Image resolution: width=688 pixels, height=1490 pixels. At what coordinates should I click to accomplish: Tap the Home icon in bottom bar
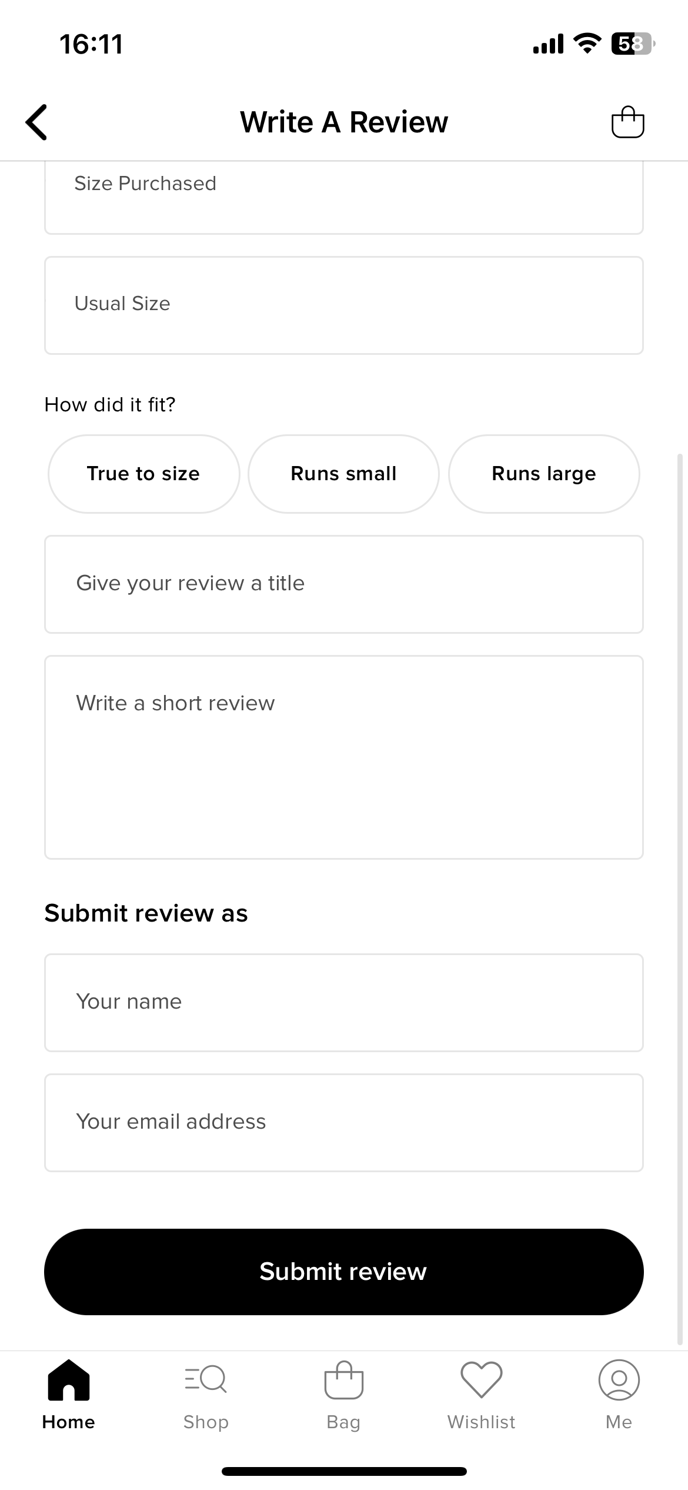point(68,1379)
